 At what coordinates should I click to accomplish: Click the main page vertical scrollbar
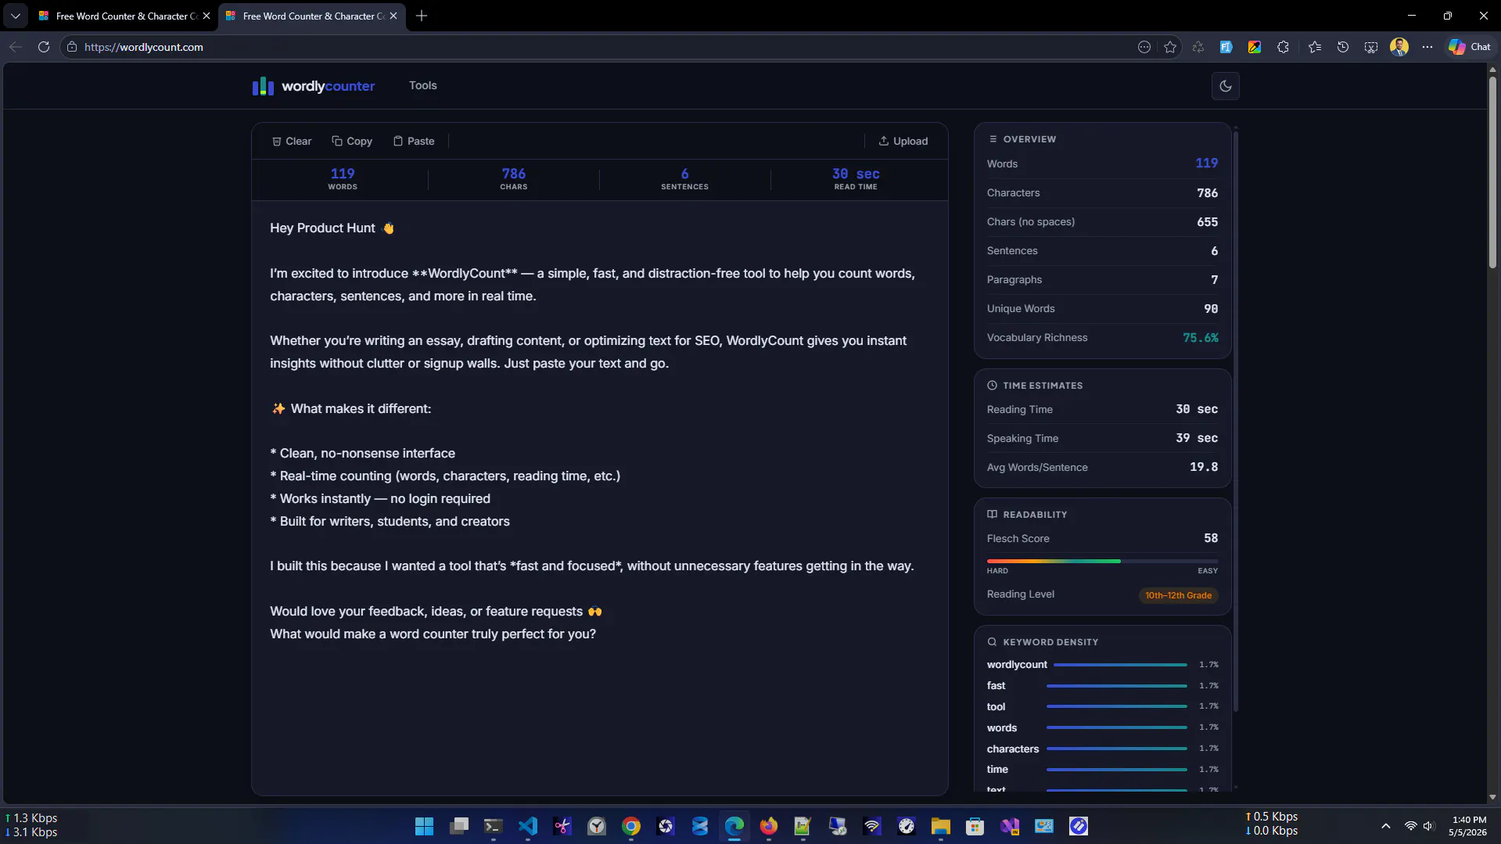tap(1492, 171)
